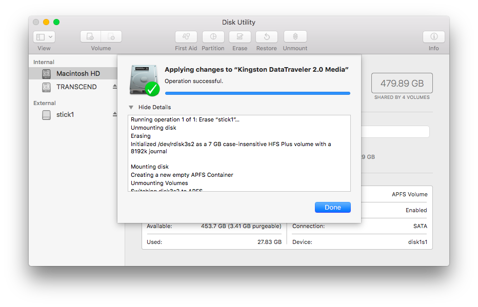Screen dimensions: 478x307
Task: Click the Partition toolbar icon
Action: point(213,37)
